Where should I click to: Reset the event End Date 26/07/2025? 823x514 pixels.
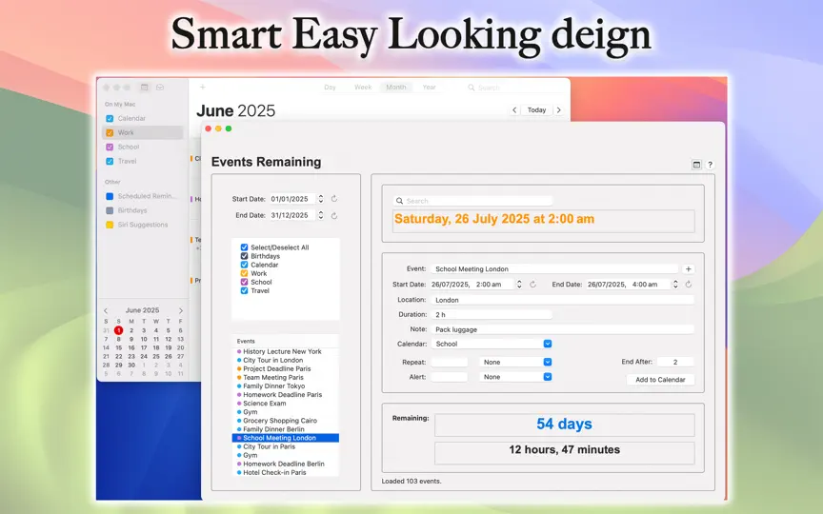[688, 285]
